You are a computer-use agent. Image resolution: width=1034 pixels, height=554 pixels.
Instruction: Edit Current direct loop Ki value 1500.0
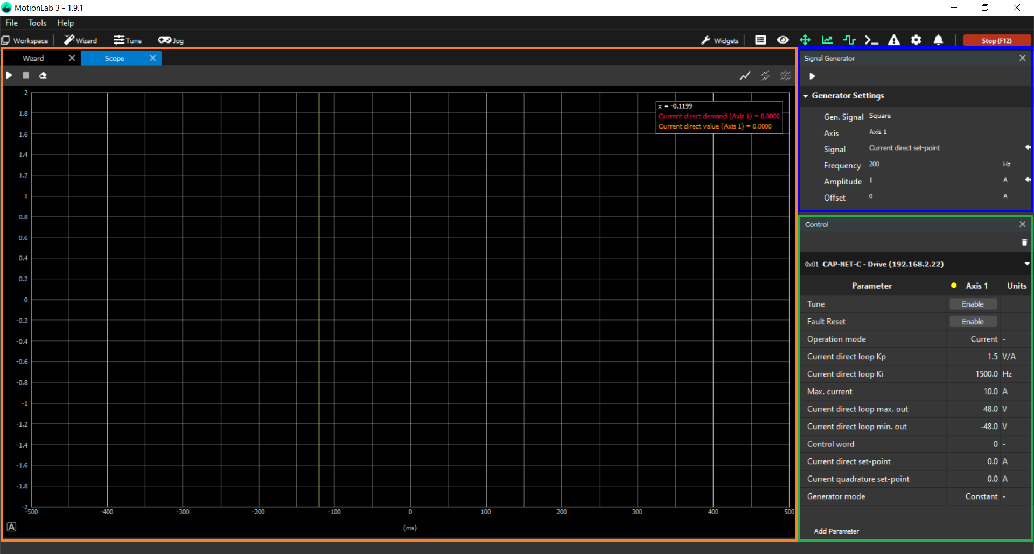pyautogui.click(x=973, y=374)
